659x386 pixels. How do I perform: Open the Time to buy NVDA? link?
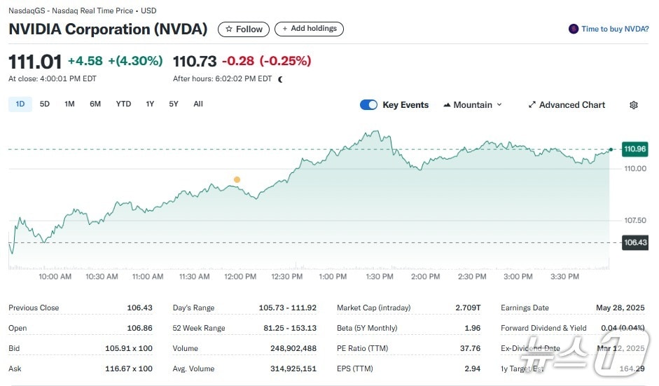tap(615, 29)
